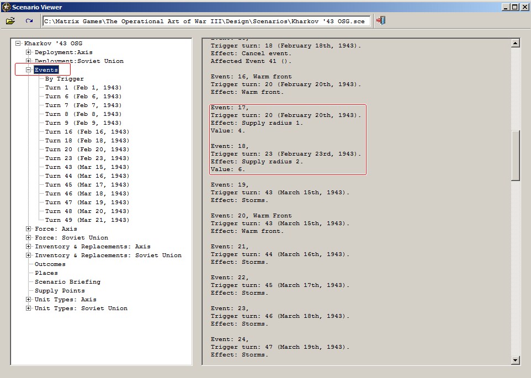Select Turn 1 (Feb 1, 1943)
The width and height of the screenshot is (531, 378).
[x=83, y=88]
